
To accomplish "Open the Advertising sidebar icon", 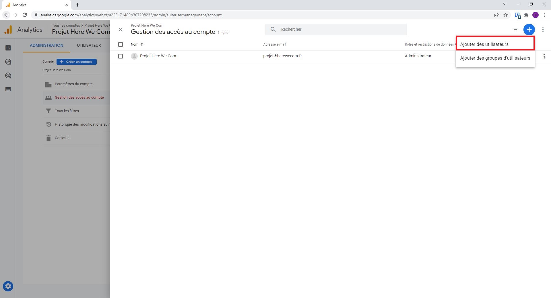I will tap(8, 75).
